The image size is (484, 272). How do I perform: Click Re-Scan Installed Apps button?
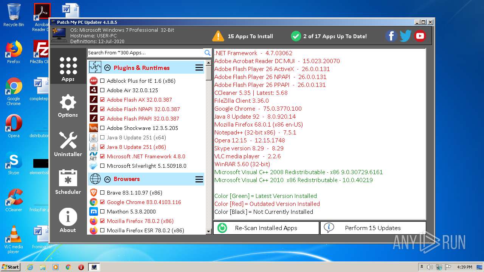[266, 228]
